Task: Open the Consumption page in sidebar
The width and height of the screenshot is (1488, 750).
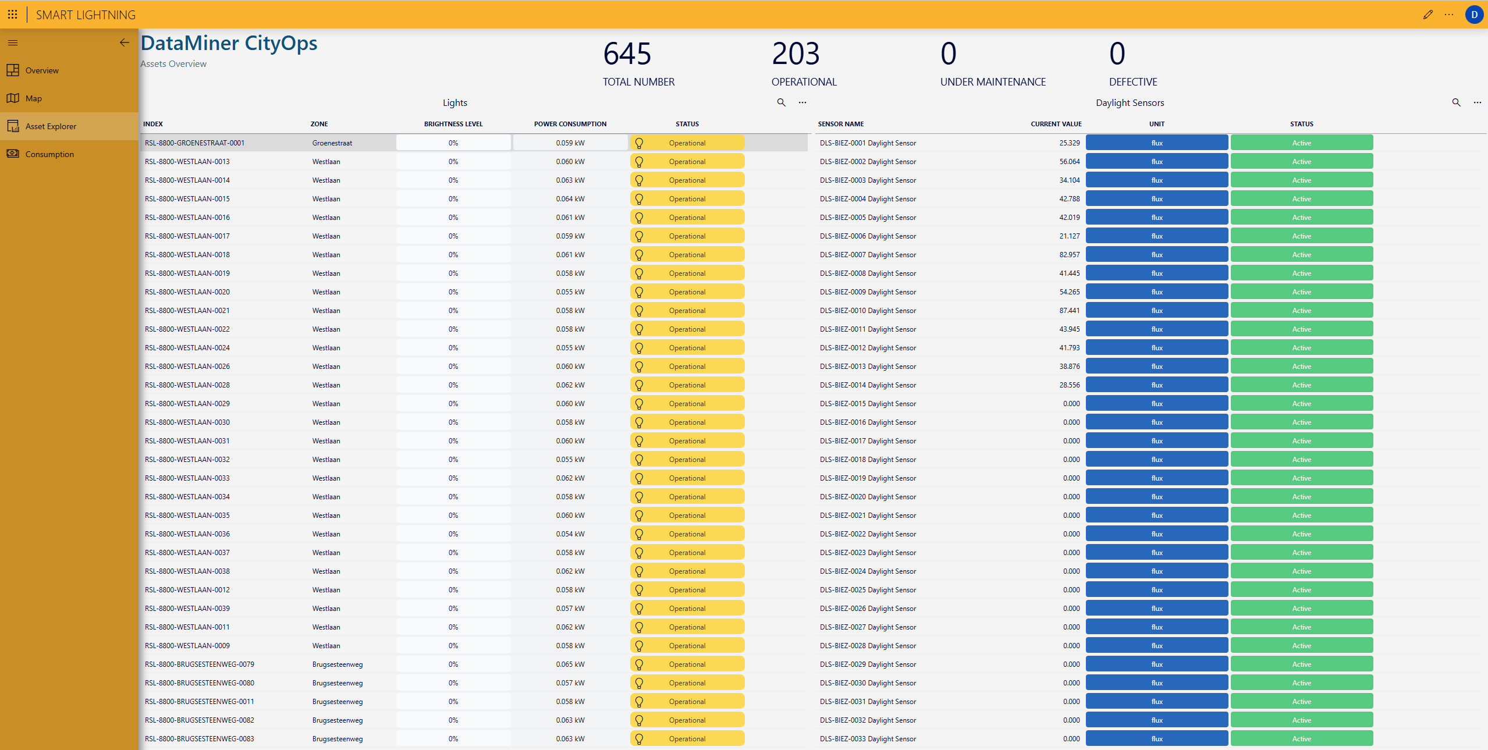Action: (49, 154)
